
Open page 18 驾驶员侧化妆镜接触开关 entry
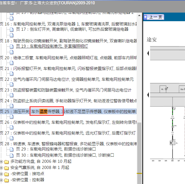pyautogui.click(x=68, y=41)
